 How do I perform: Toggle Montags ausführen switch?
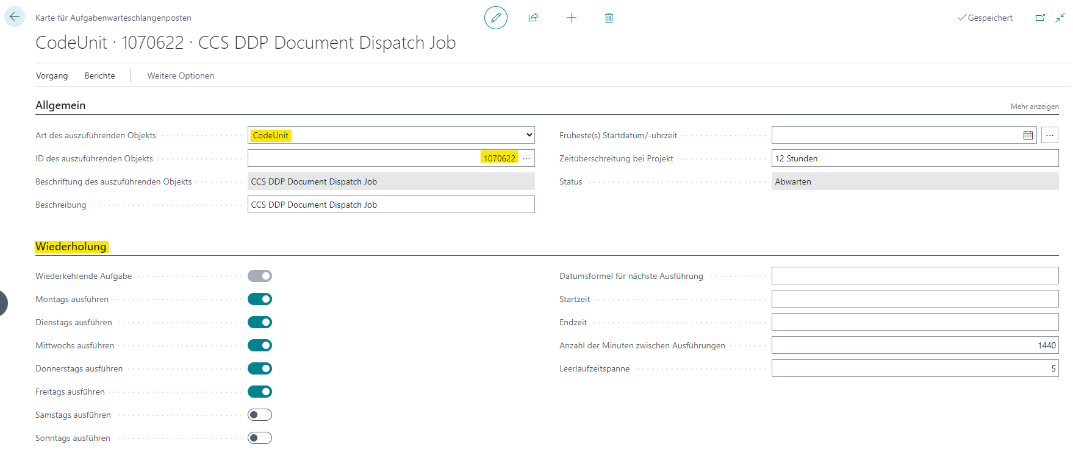260,299
